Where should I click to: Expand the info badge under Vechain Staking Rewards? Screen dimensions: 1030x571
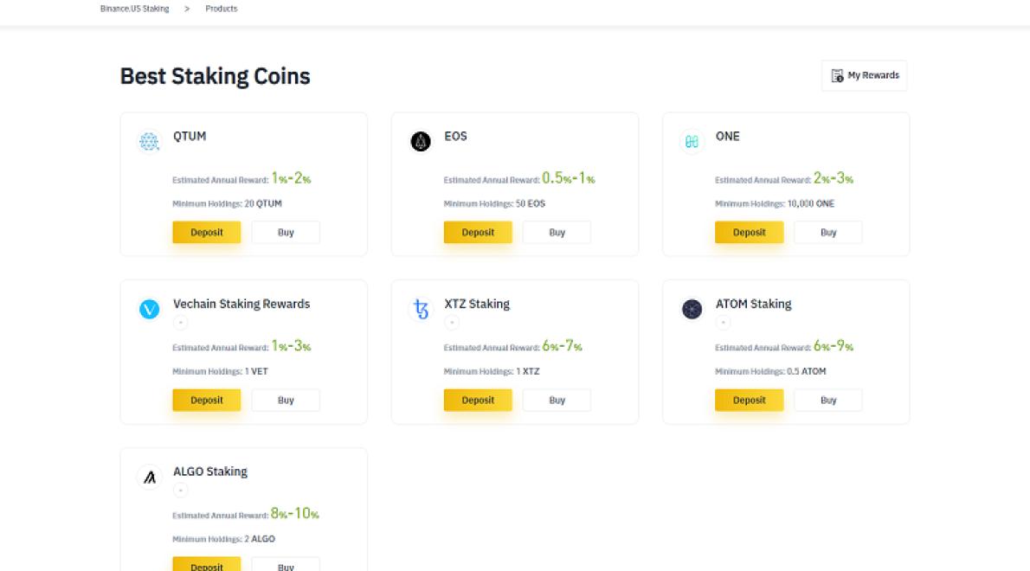pos(180,322)
